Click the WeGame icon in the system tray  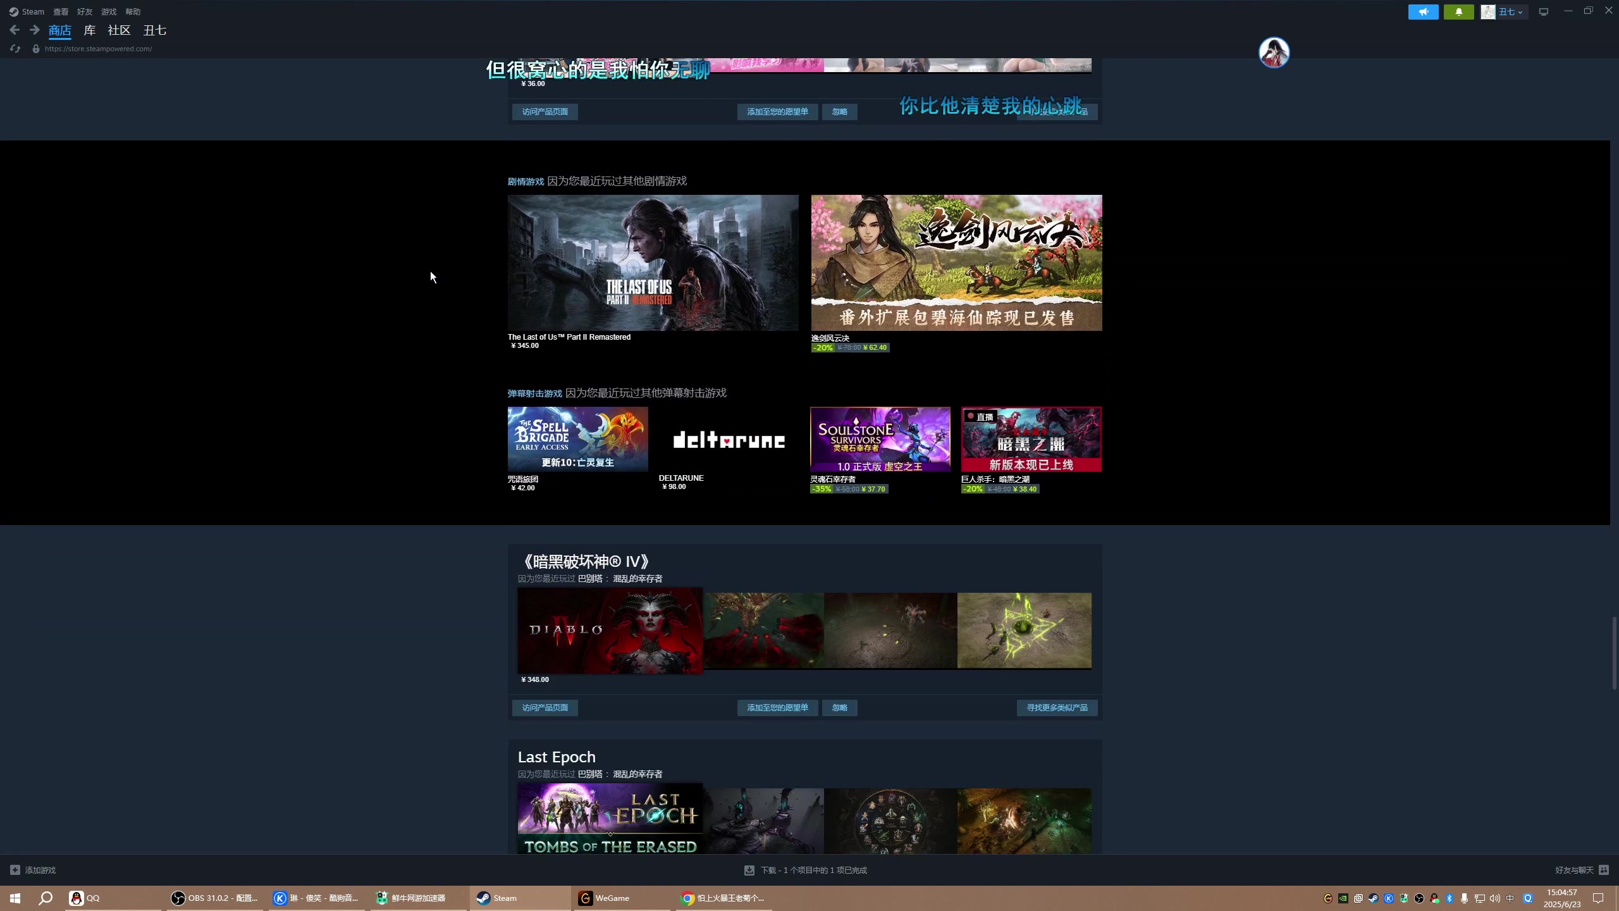(x=1327, y=898)
